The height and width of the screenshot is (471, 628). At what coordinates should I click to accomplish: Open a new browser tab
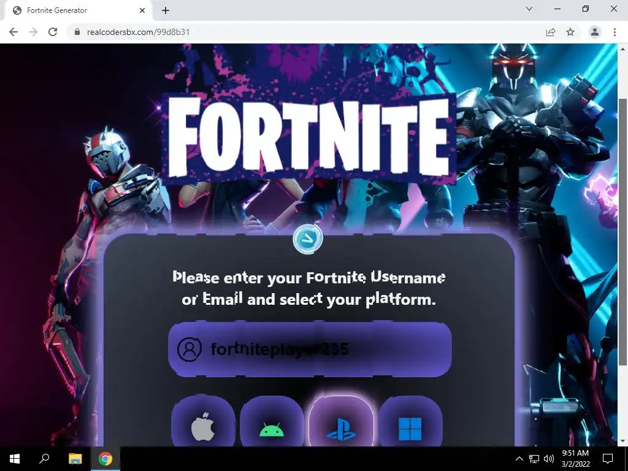[166, 10]
